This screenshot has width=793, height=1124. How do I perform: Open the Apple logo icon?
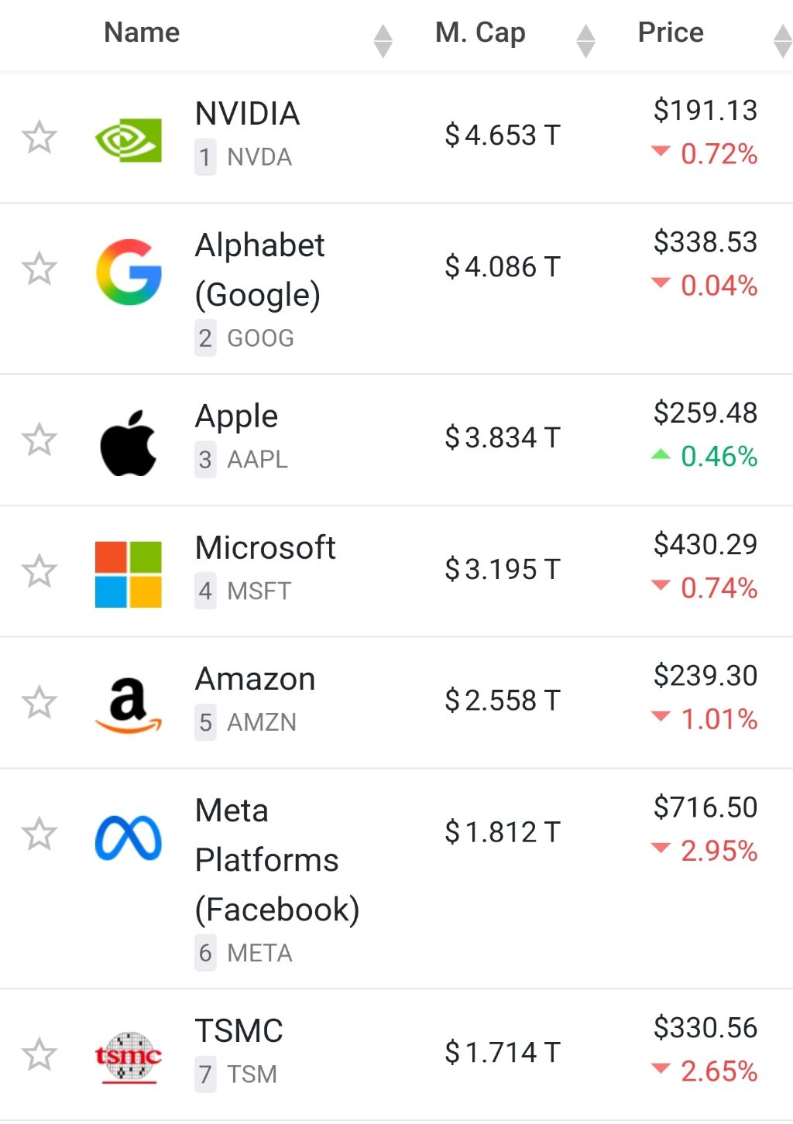tap(129, 443)
